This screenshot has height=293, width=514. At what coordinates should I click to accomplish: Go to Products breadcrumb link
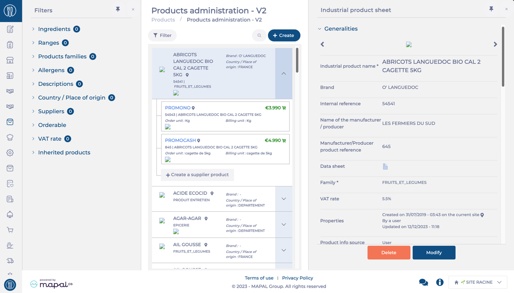163,20
